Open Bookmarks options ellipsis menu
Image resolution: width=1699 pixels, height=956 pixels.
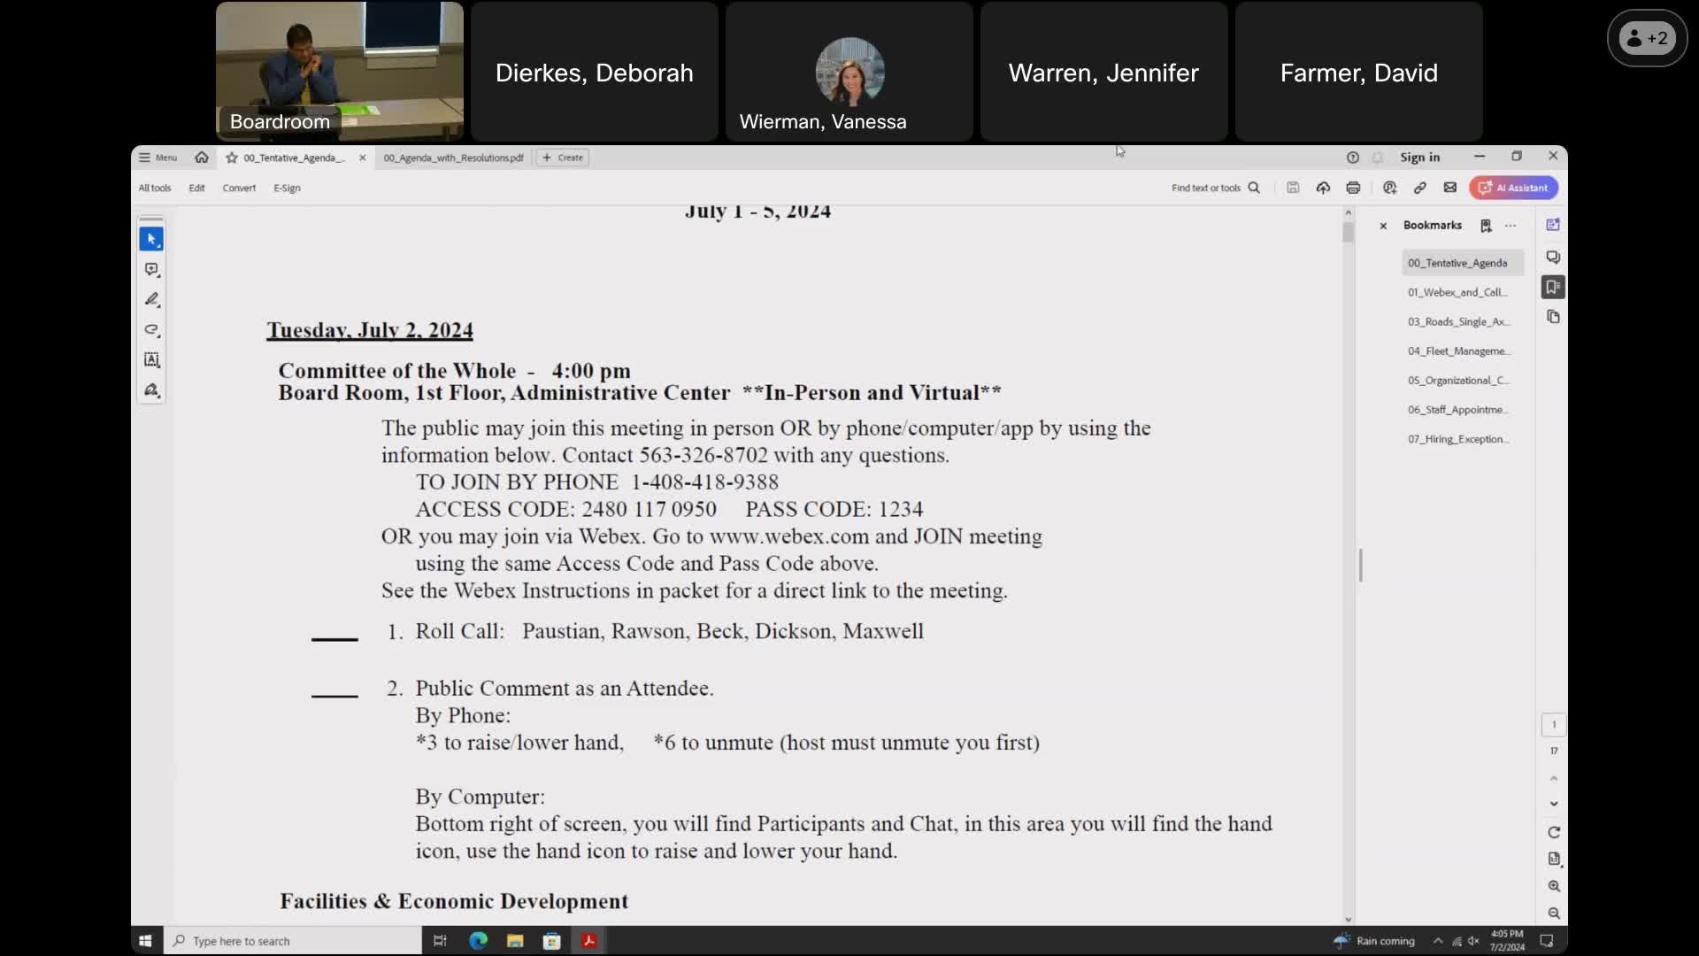1511,226
